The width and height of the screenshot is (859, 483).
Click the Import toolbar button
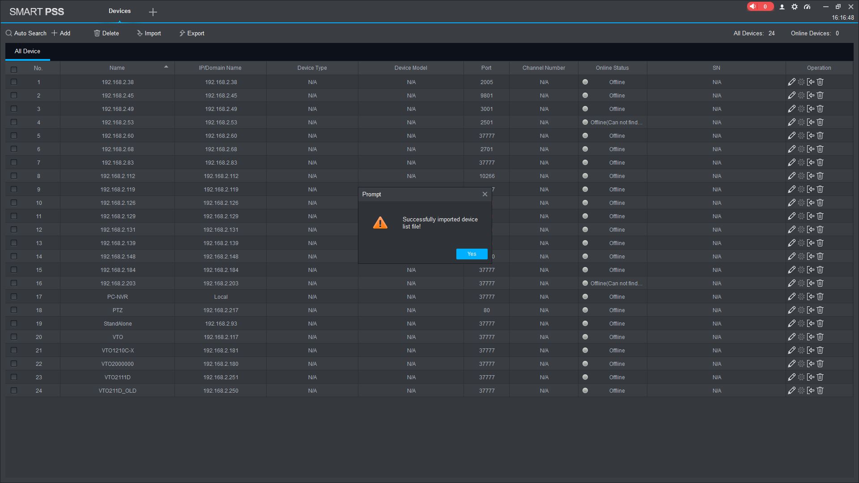149,34
